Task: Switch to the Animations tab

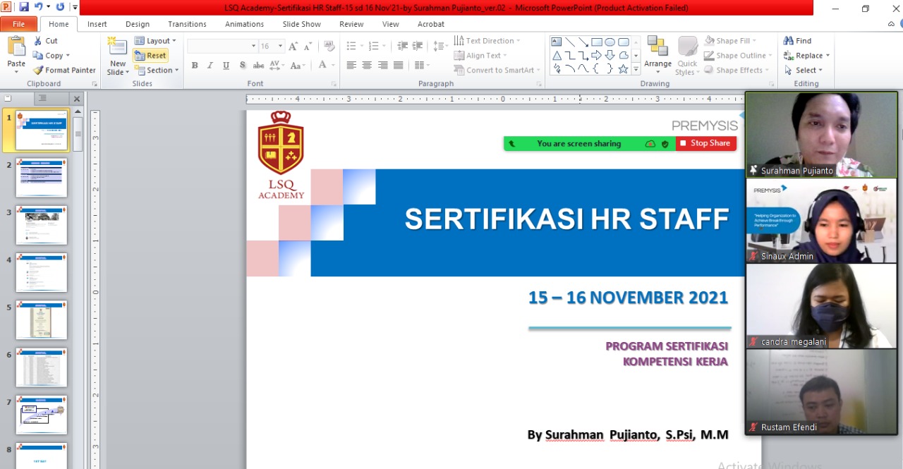Action: click(x=244, y=24)
